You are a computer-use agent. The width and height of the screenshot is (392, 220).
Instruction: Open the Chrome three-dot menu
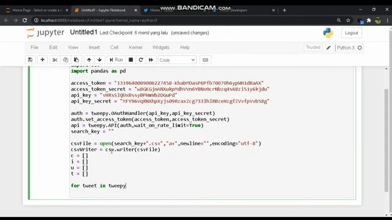(x=387, y=20)
